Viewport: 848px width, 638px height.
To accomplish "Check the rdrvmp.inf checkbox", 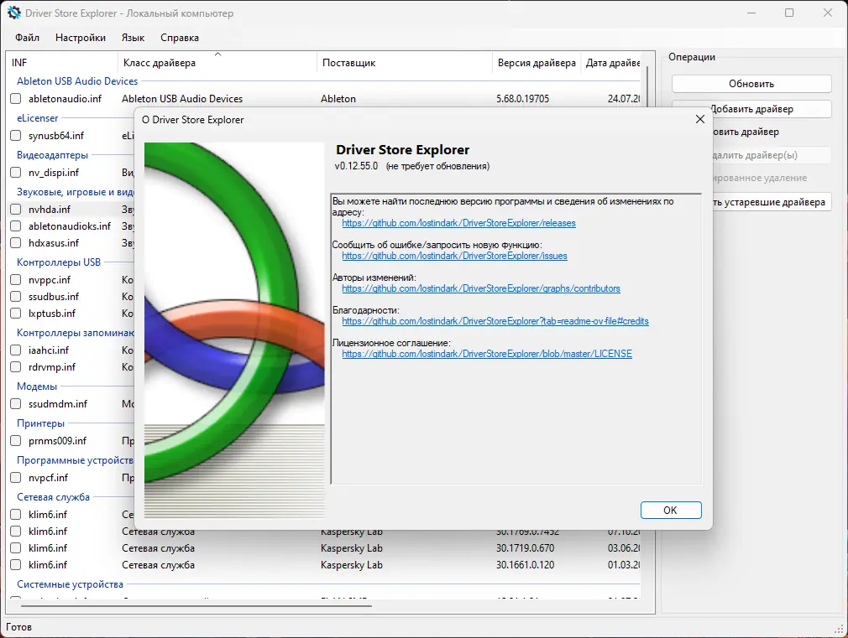I will pyautogui.click(x=16, y=367).
